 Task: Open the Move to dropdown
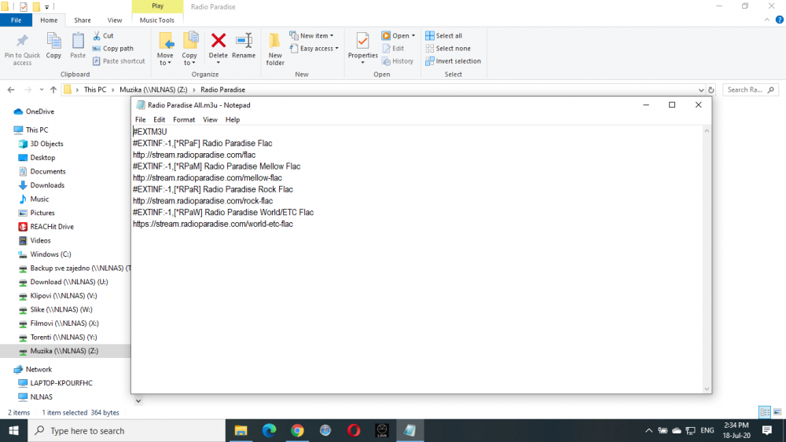165,49
